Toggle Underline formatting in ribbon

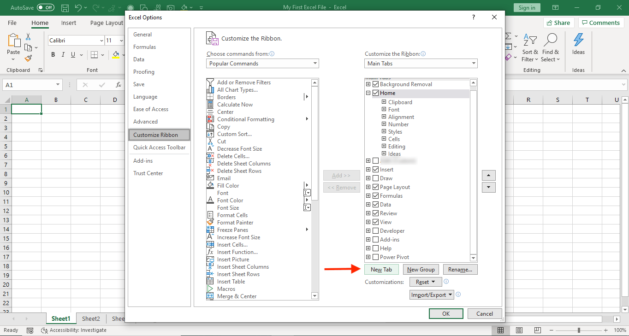[x=73, y=55]
